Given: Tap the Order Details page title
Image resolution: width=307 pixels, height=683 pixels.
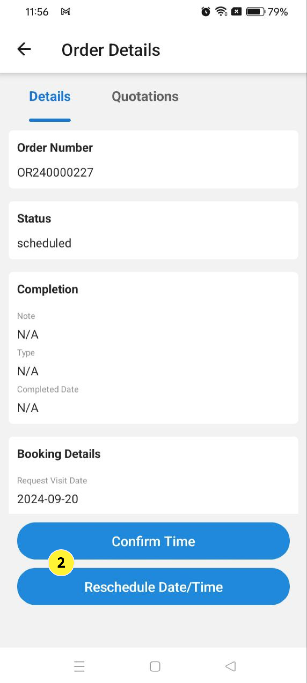Looking at the screenshot, I should pyautogui.click(x=111, y=50).
